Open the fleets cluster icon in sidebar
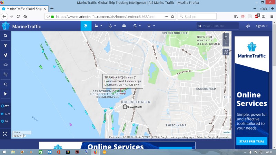 coord(6,55)
